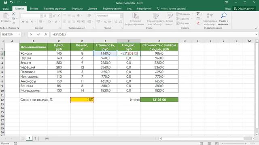Open Conditional Formatting menu

click(135, 19)
